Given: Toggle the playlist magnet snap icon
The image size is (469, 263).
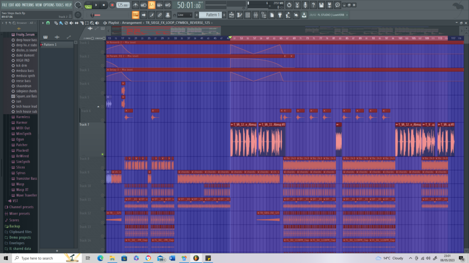Looking at the screenshot, I should [x=48, y=23].
